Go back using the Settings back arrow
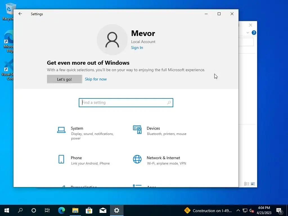The image size is (288, 216). [20, 14]
